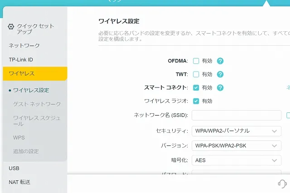Open ネットワーク menu item
Viewport: 290px width, 193px height.
pyautogui.click(x=24, y=45)
